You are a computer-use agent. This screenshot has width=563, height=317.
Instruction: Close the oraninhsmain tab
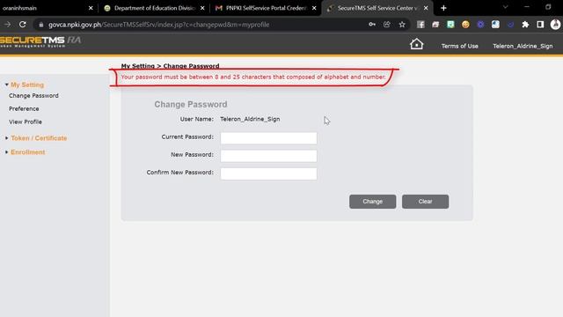[91, 8]
